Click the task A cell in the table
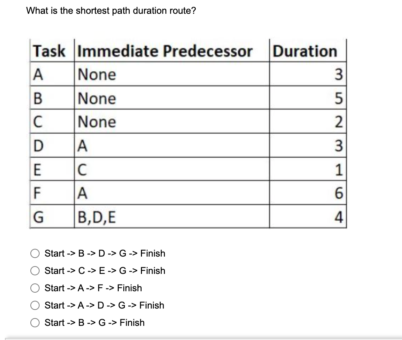 coord(52,74)
